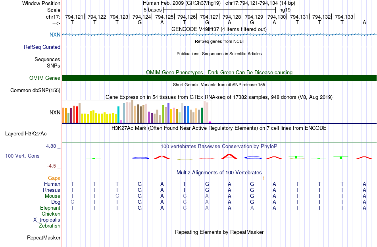Click the Dog species label
This screenshot has height=247, width=377.
pos(56,202)
